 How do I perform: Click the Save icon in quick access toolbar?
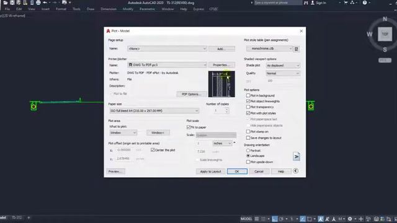(x=12, y=2)
